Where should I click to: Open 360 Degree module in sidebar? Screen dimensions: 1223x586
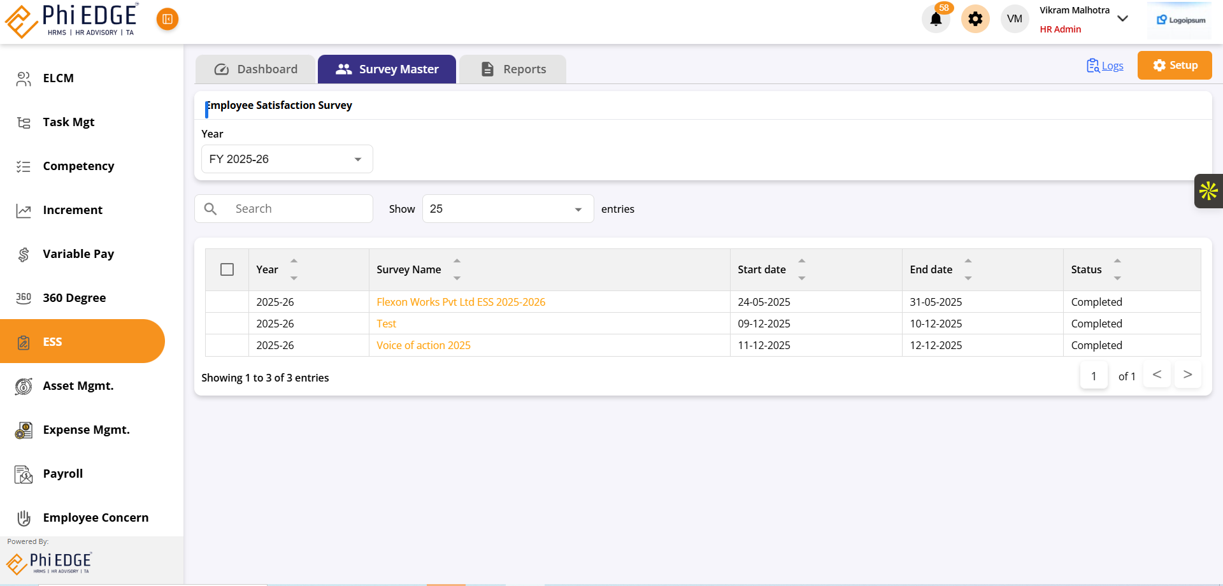(74, 298)
